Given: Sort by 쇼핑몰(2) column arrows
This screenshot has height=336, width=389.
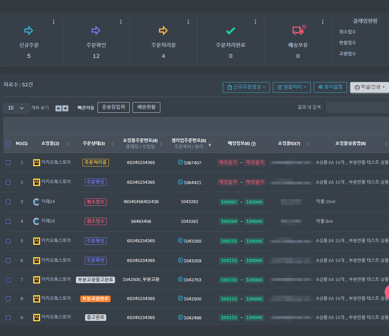Looking at the screenshot, I should [x=68, y=144].
